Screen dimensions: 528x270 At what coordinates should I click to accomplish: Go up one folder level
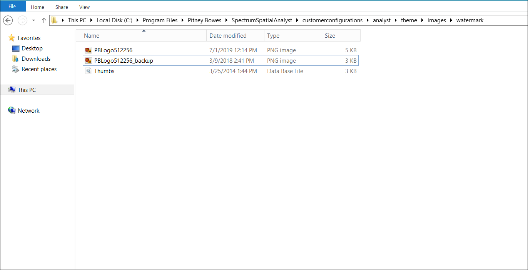coord(43,20)
